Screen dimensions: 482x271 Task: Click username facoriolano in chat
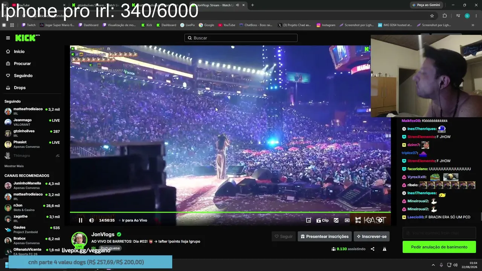pyautogui.click(x=417, y=169)
